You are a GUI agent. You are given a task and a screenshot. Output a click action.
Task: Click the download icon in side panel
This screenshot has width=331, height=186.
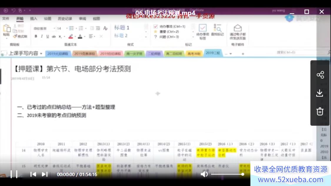[320, 93]
